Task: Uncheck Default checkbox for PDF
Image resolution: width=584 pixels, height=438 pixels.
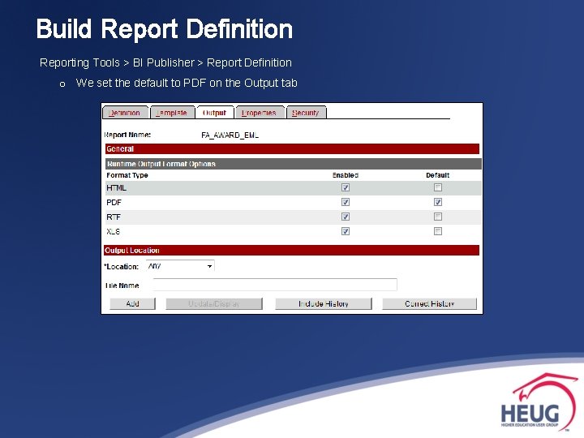Action: pyautogui.click(x=438, y=202)
